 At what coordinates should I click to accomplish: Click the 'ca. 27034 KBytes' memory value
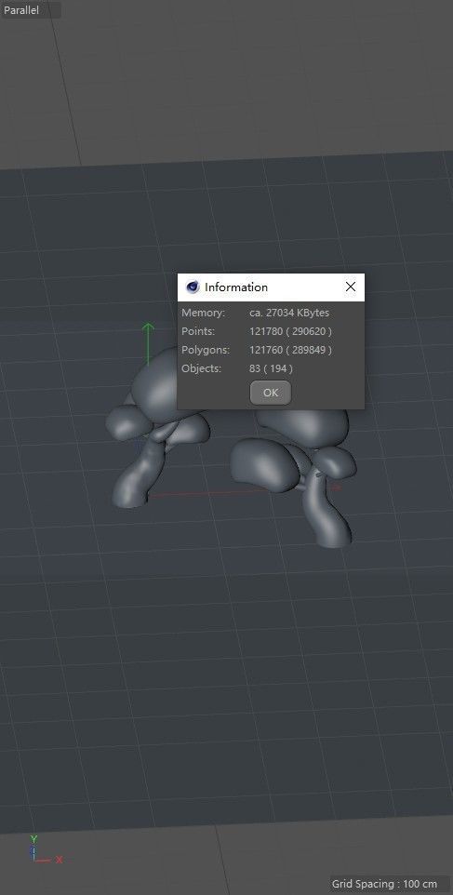[x=289, y=313]
